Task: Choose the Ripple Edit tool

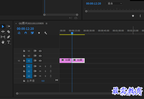Action: click(x=3, y=32)
